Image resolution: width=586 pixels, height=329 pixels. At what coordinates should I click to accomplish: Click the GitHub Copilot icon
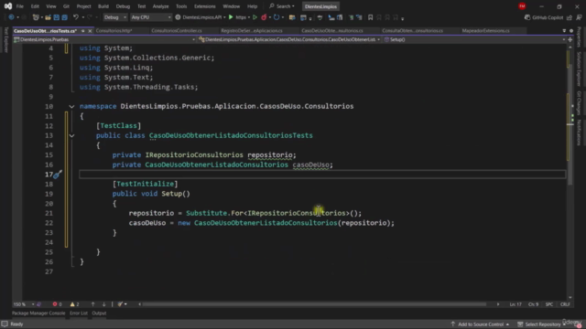click(527, 17)
